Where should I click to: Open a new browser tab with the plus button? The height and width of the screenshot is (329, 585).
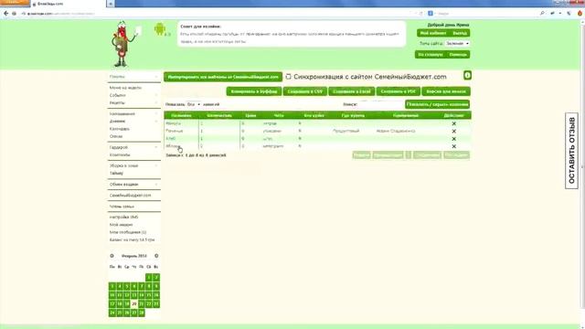pyautogui.click(x=111, y=4)
